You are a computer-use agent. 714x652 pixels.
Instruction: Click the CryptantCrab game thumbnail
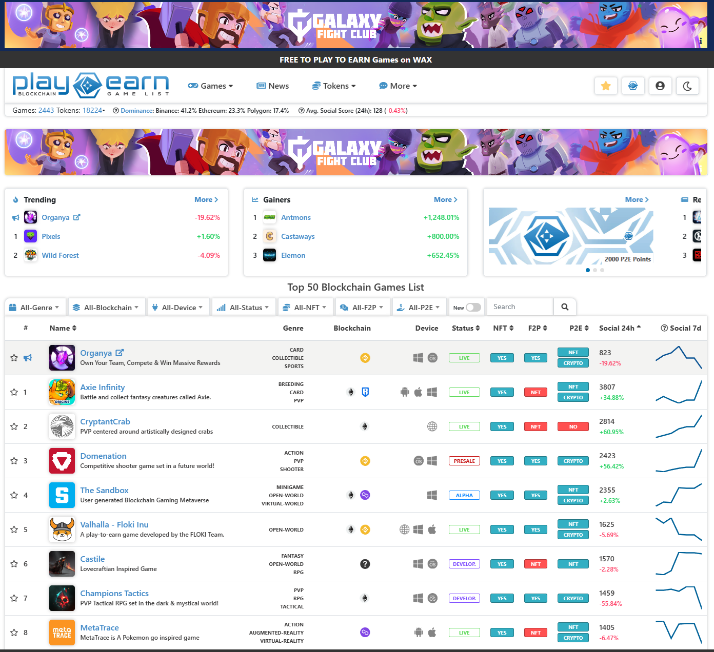pos(62,426)
